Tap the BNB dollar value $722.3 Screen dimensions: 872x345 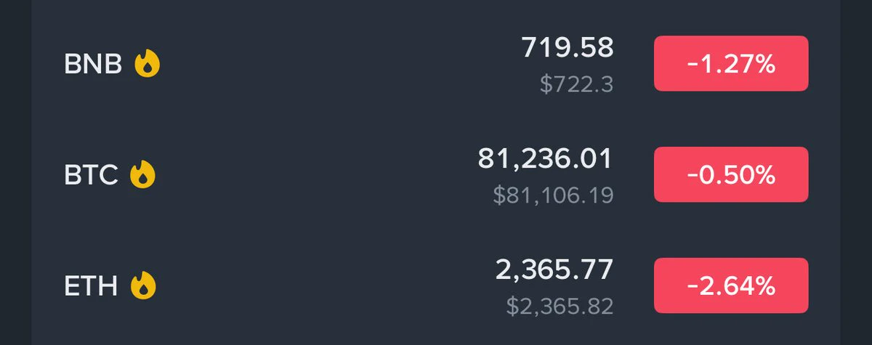[577, 84]
